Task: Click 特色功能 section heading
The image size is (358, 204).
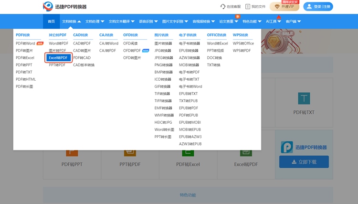Action: tap(188, 195)
